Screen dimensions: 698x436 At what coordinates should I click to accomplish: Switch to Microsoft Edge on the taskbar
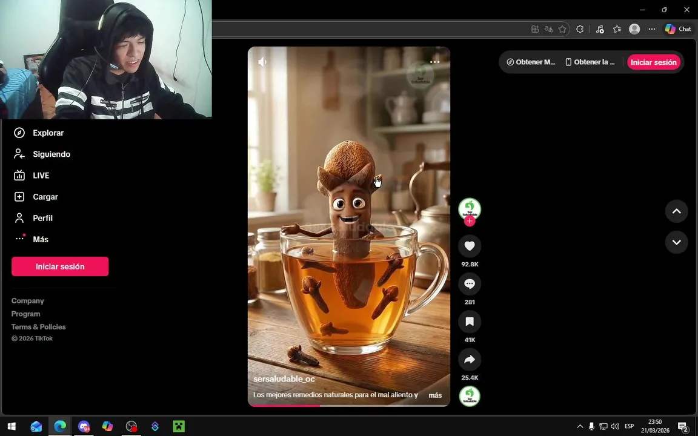tap(60, 426)
